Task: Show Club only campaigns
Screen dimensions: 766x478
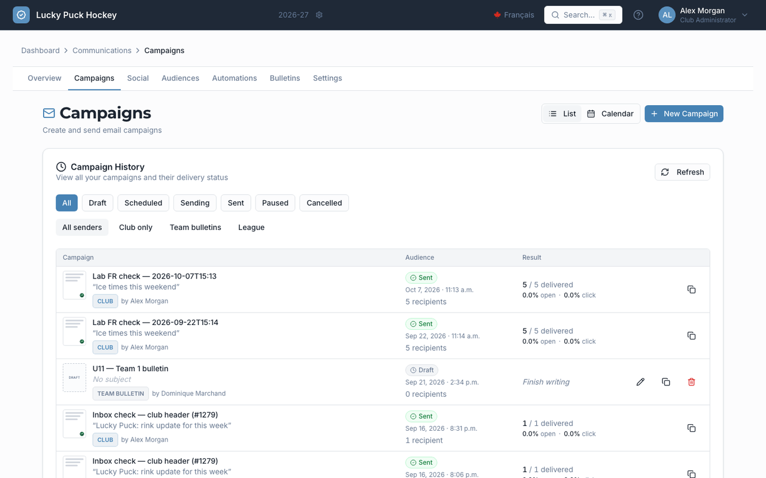Action: click(x=136, y=227)
